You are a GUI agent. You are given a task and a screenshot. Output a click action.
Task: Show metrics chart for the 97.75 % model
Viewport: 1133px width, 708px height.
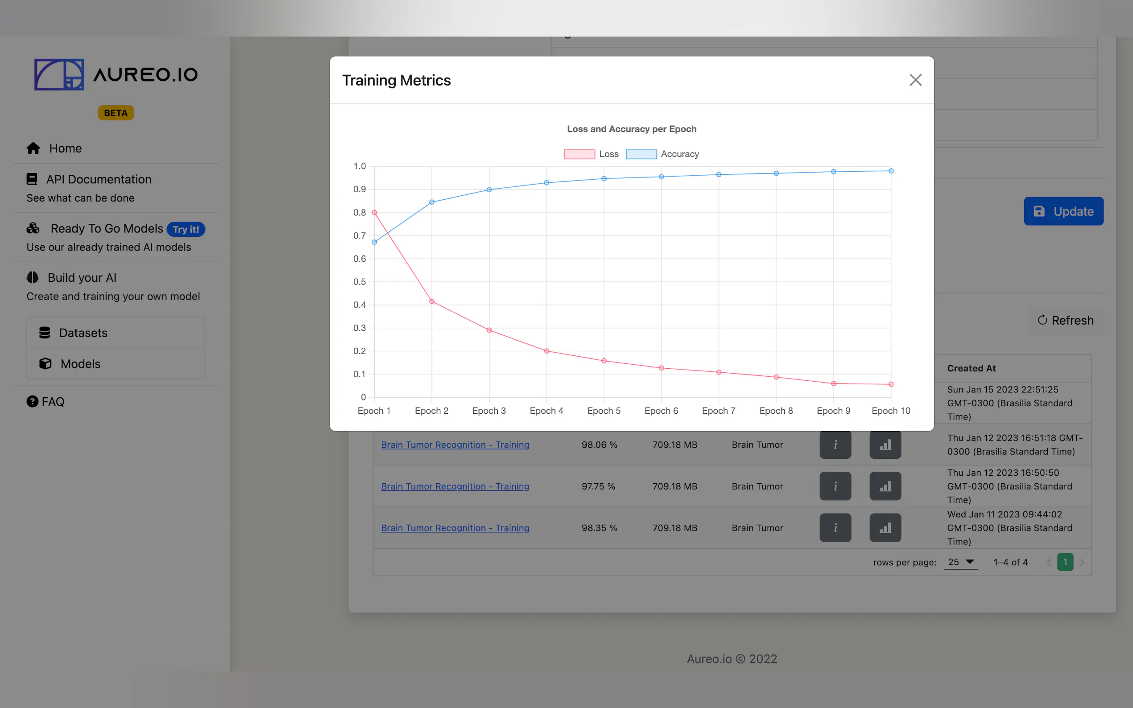[x=885, y=486]
